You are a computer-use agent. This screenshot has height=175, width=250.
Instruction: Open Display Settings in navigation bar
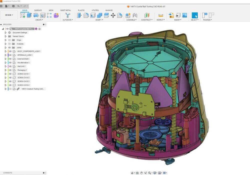(x=155, y=173)
